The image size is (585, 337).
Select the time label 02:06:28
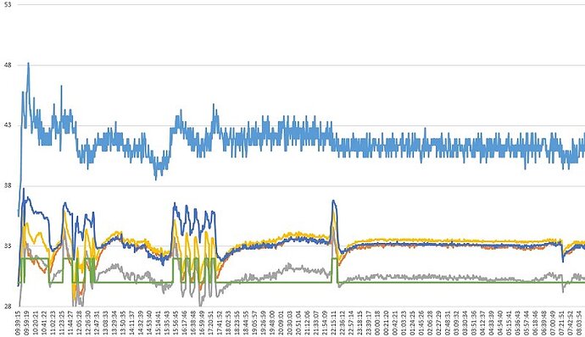[x=430, y=323]
